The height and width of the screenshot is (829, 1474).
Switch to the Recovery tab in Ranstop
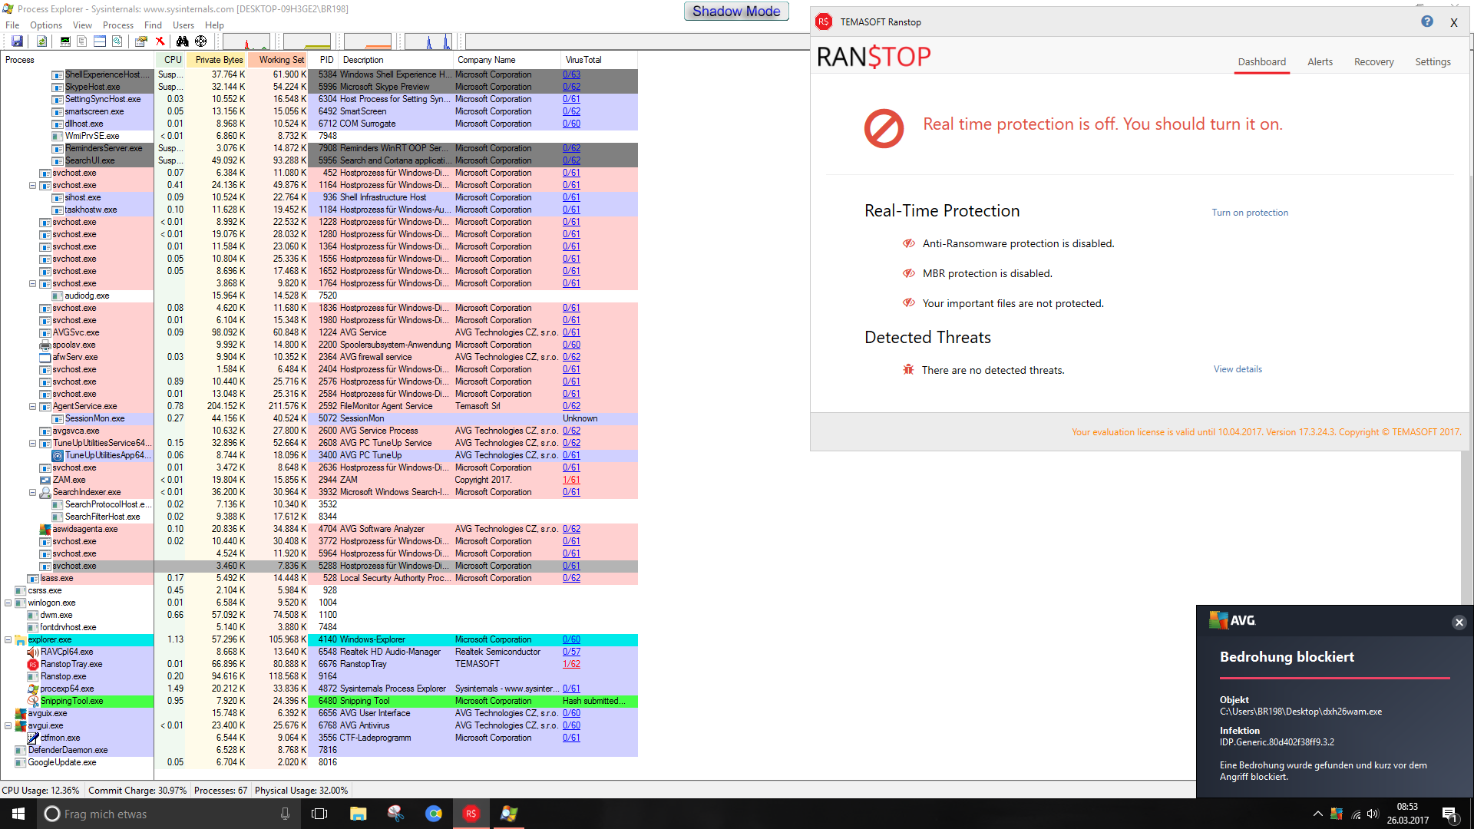tap(1373, 61)
